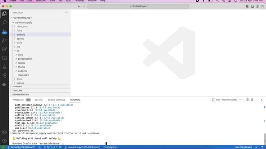
Task: Collapse the lib folder
Action: 40,51
